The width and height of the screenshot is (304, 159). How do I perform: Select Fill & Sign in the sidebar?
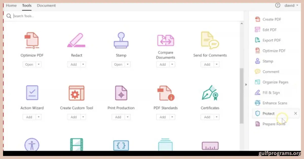[271, 92]
